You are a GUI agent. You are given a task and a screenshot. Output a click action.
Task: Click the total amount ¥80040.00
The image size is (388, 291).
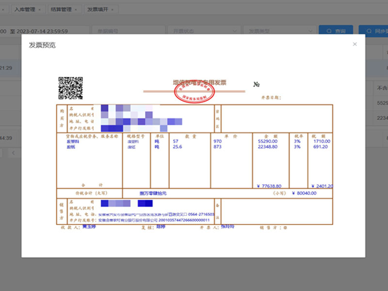(x=304, y=193)
